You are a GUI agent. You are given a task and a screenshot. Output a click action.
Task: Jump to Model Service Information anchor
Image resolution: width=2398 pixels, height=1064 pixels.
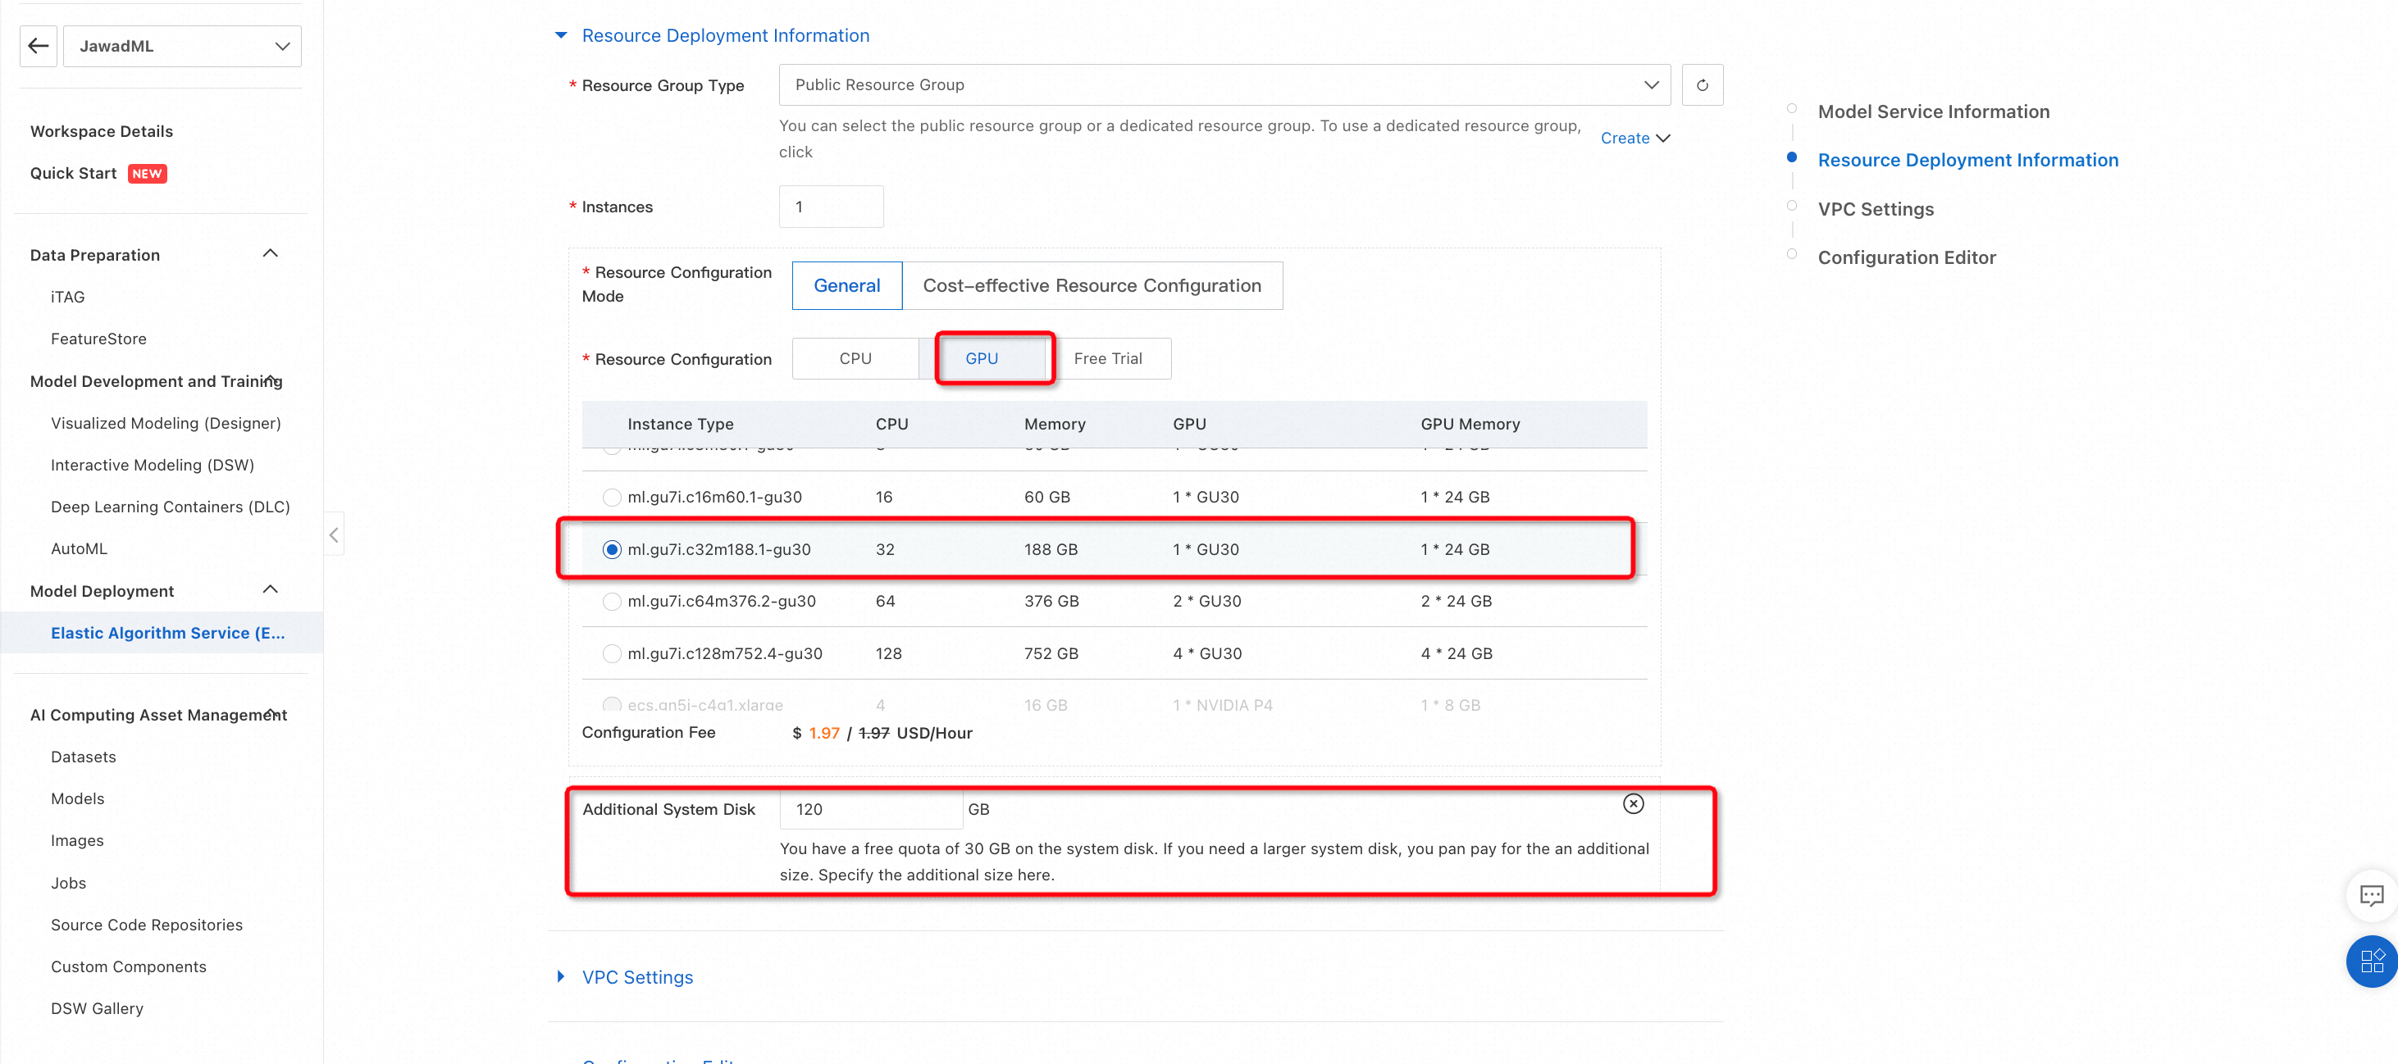click(x=1932, y=111)
